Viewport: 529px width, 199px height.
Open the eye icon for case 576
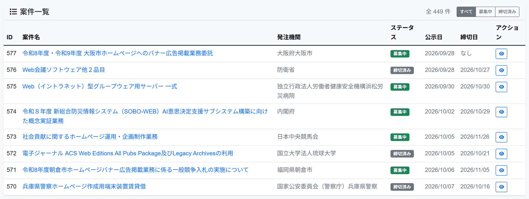click(501, 70)
